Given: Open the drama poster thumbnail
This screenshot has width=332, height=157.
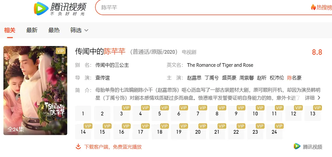Looking at the screenshot, I should coord(35,90).
